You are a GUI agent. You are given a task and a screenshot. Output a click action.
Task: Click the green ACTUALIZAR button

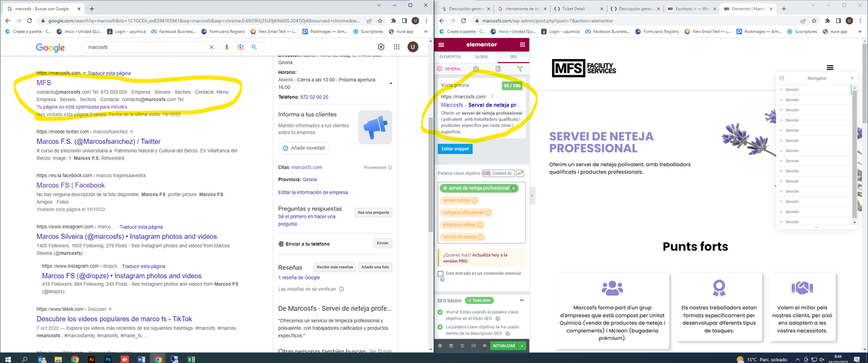click(504, 346)
